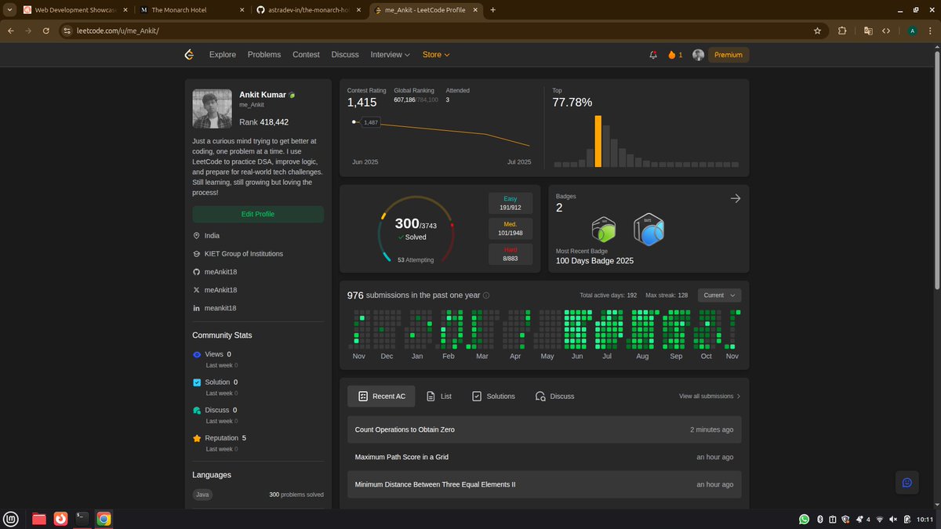Switch to the Discuss tab below heatmap
The width and height of the screenshot is (941, 529).
pyautogui.click(x=554, y=397)
